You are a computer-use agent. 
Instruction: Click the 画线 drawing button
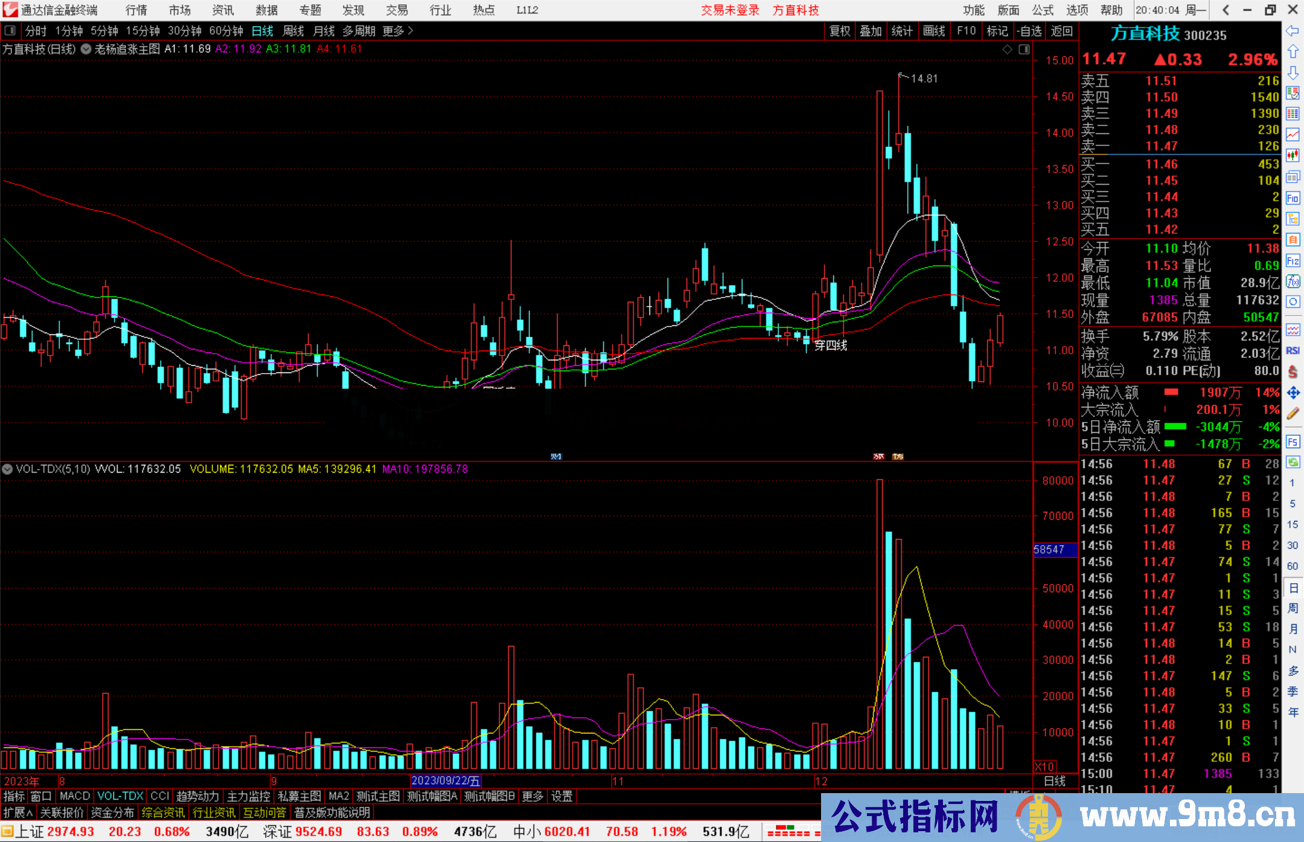pyautogui.click(x=934, y=31)
